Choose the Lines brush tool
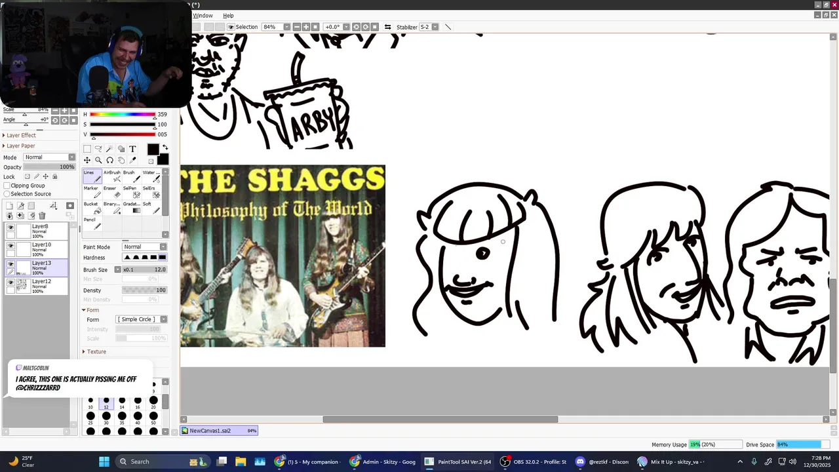The image size is (839, 472). 92,176
